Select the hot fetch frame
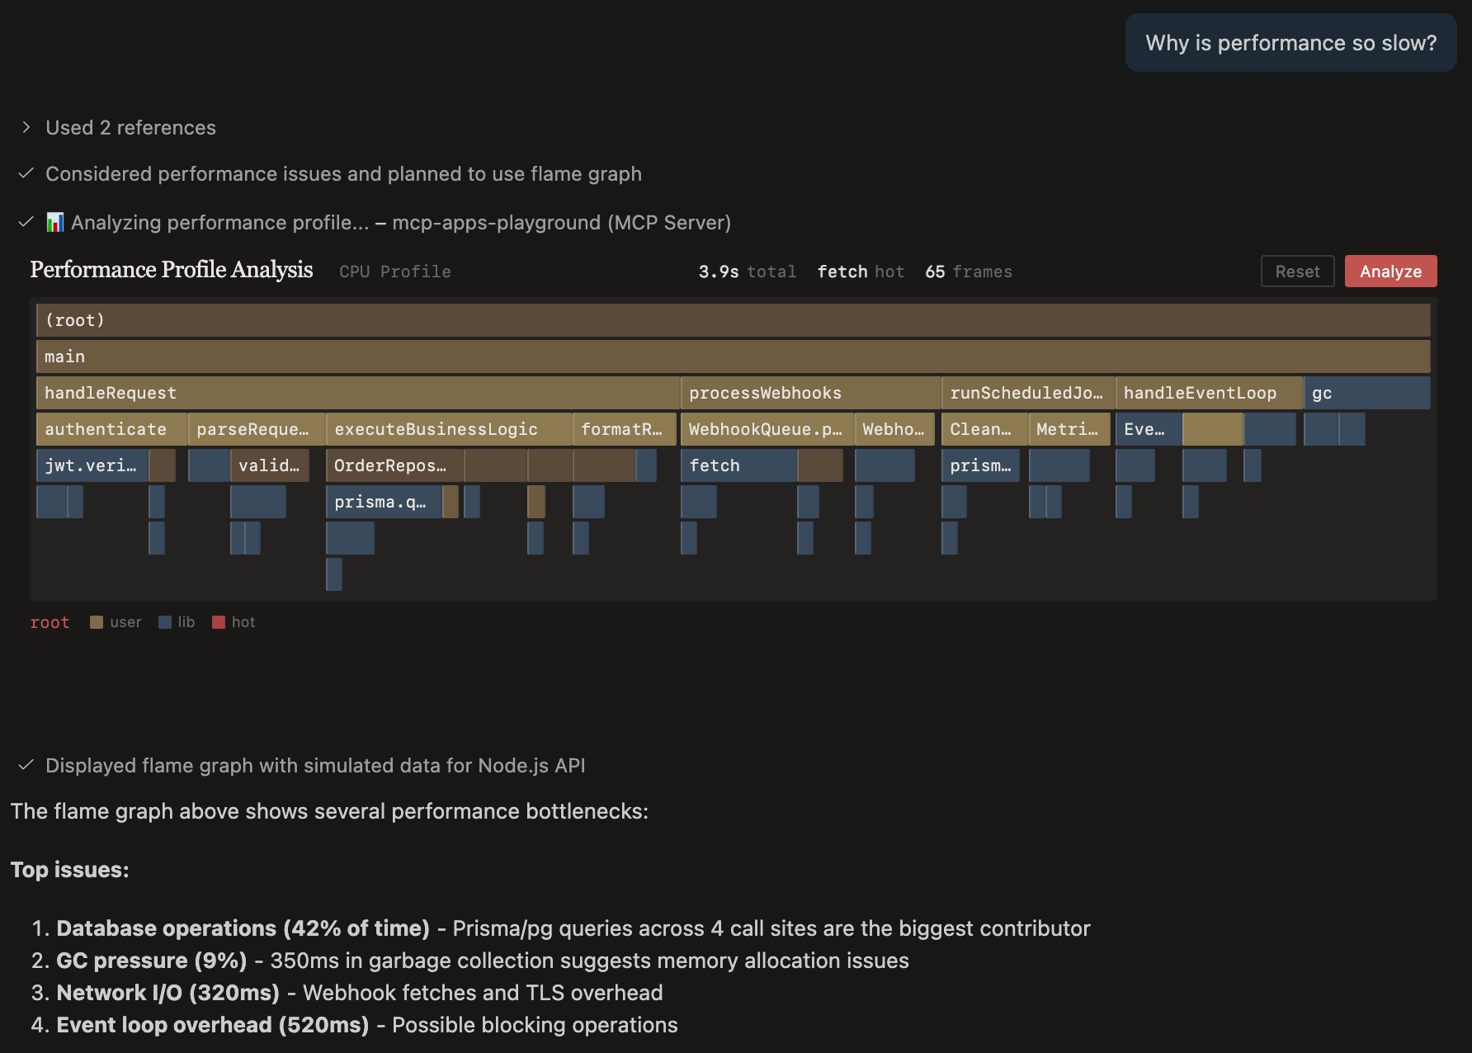The width and height of the screenshot is (1472, 1053). [738, 465]
